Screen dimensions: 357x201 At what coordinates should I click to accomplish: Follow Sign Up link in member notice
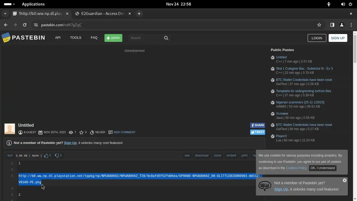[x=70, y=143]
